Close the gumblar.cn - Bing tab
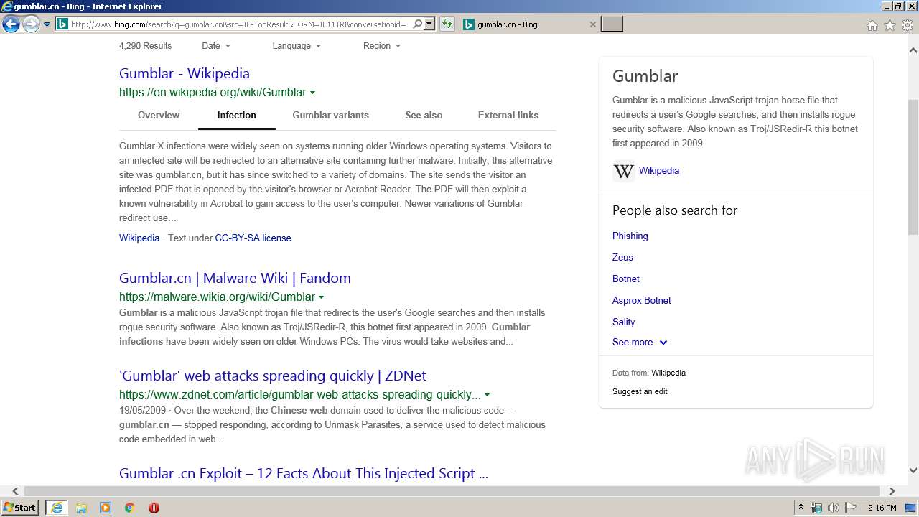Screen dimensions: 919x517 click(x=592, y=24)
